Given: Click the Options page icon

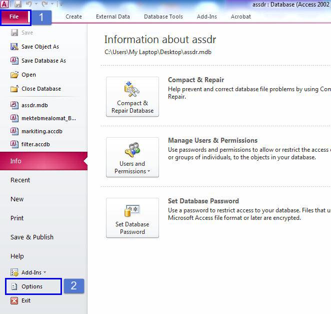Looking at the screenshot, I should [14, 286].
